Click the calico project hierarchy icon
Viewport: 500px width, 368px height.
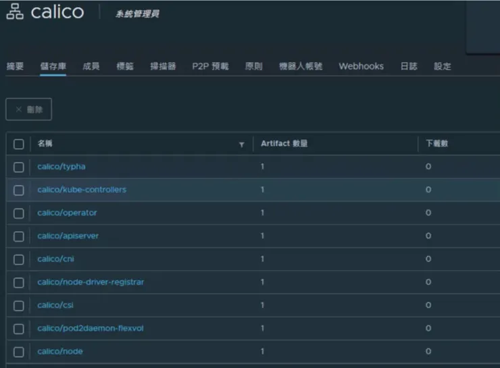15,11
